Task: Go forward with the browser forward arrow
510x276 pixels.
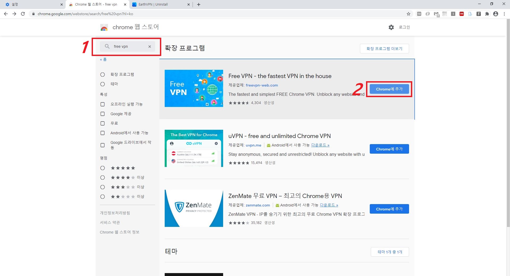Action: pos(14,14)
